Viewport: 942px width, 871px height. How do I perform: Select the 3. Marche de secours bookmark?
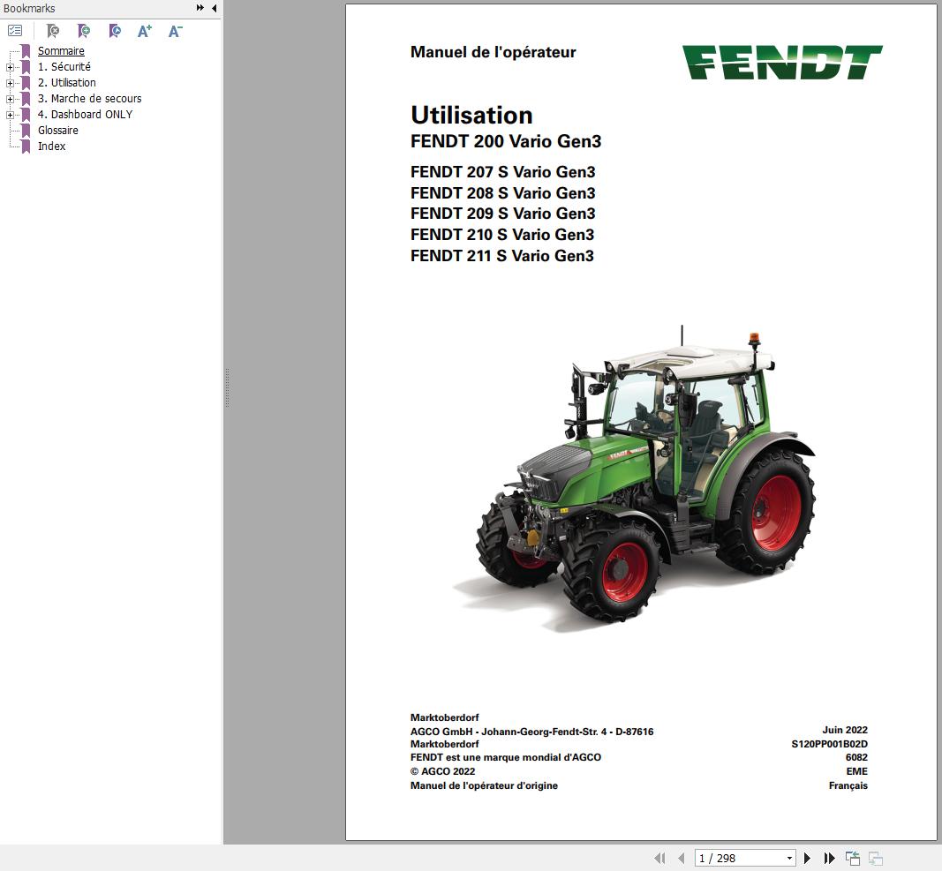pos(89,99)
